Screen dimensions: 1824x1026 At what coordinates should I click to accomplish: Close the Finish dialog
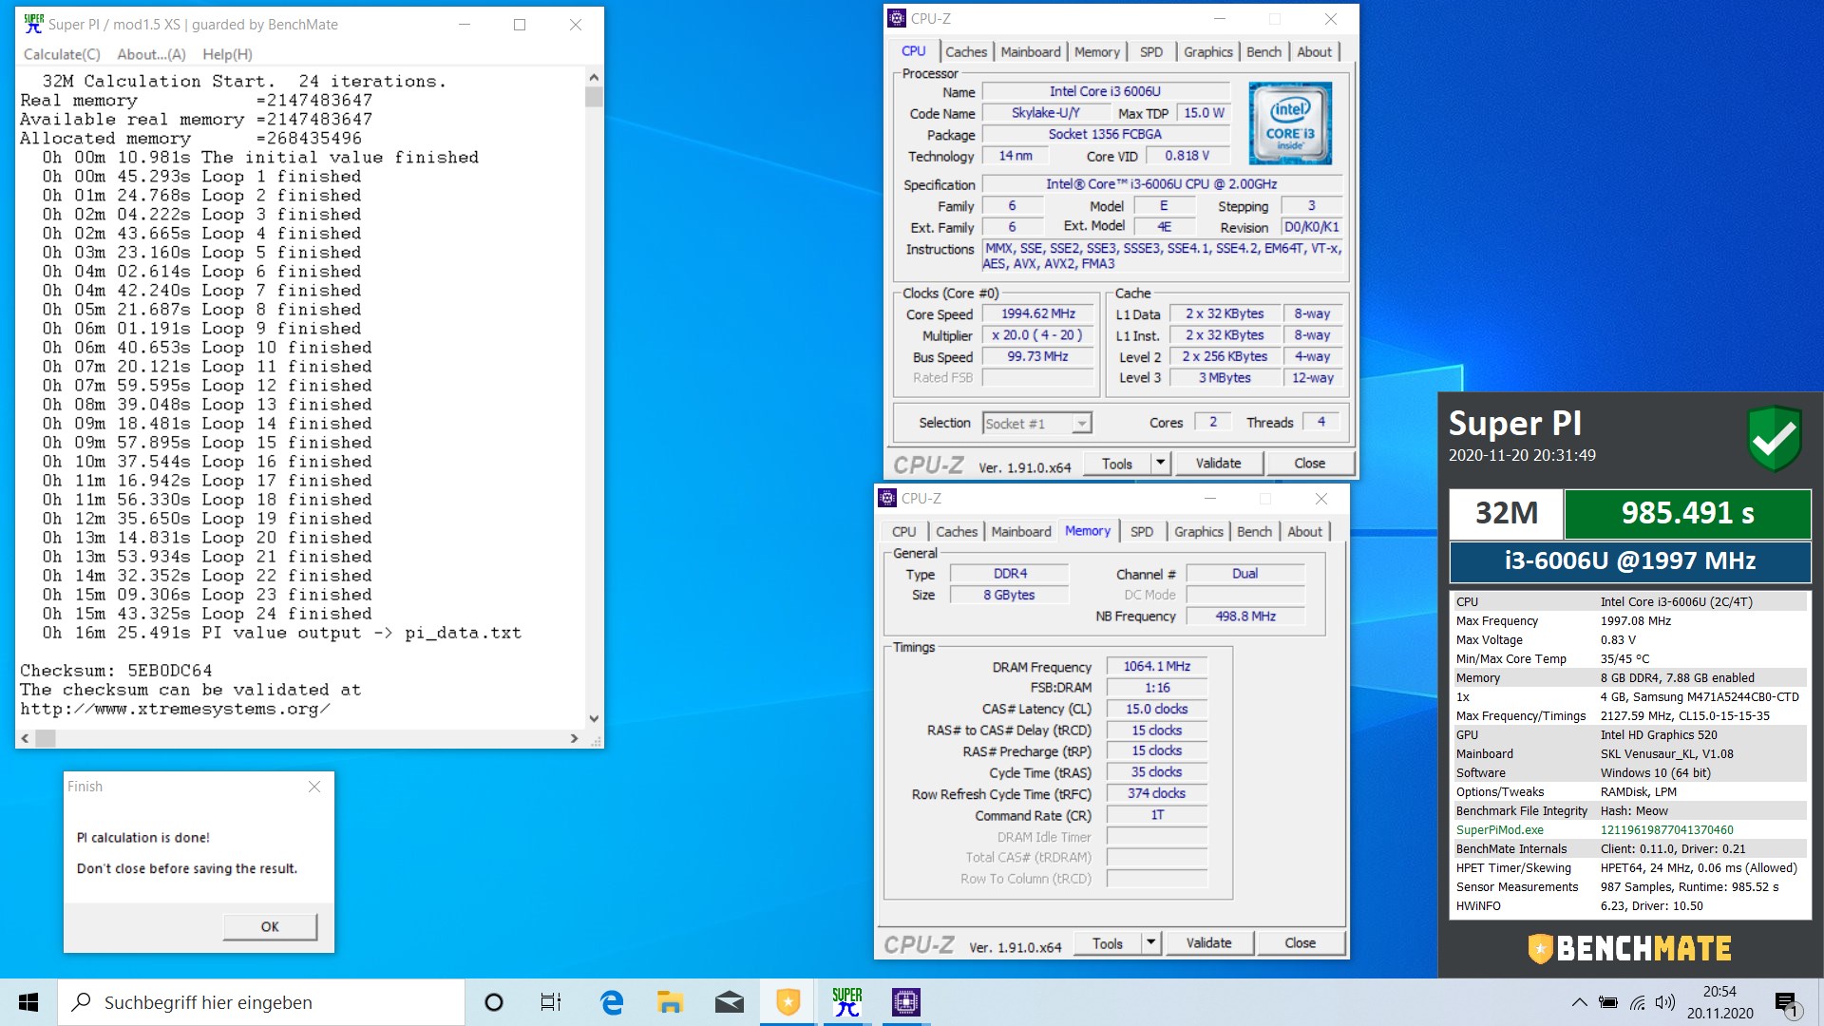314,787
